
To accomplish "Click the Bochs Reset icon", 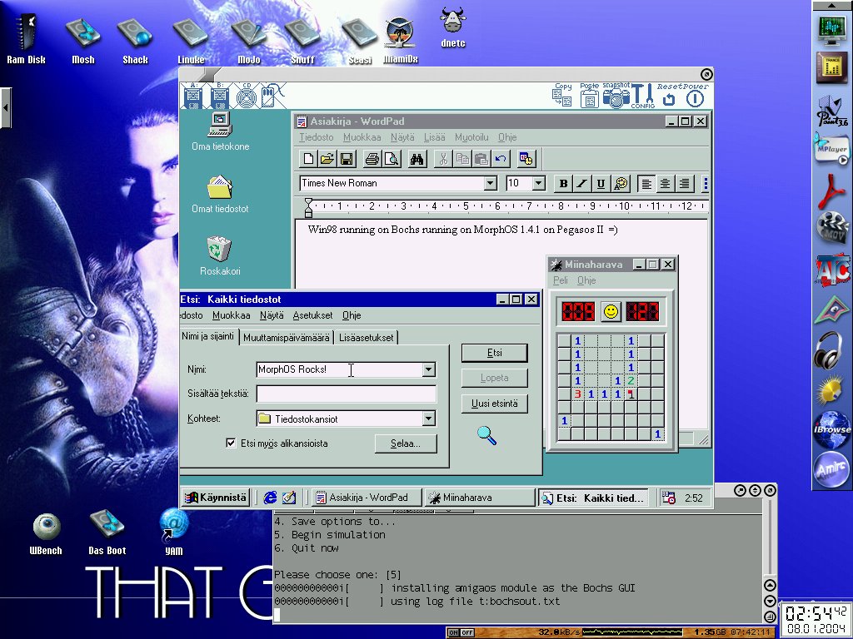I will click(669, 98).
